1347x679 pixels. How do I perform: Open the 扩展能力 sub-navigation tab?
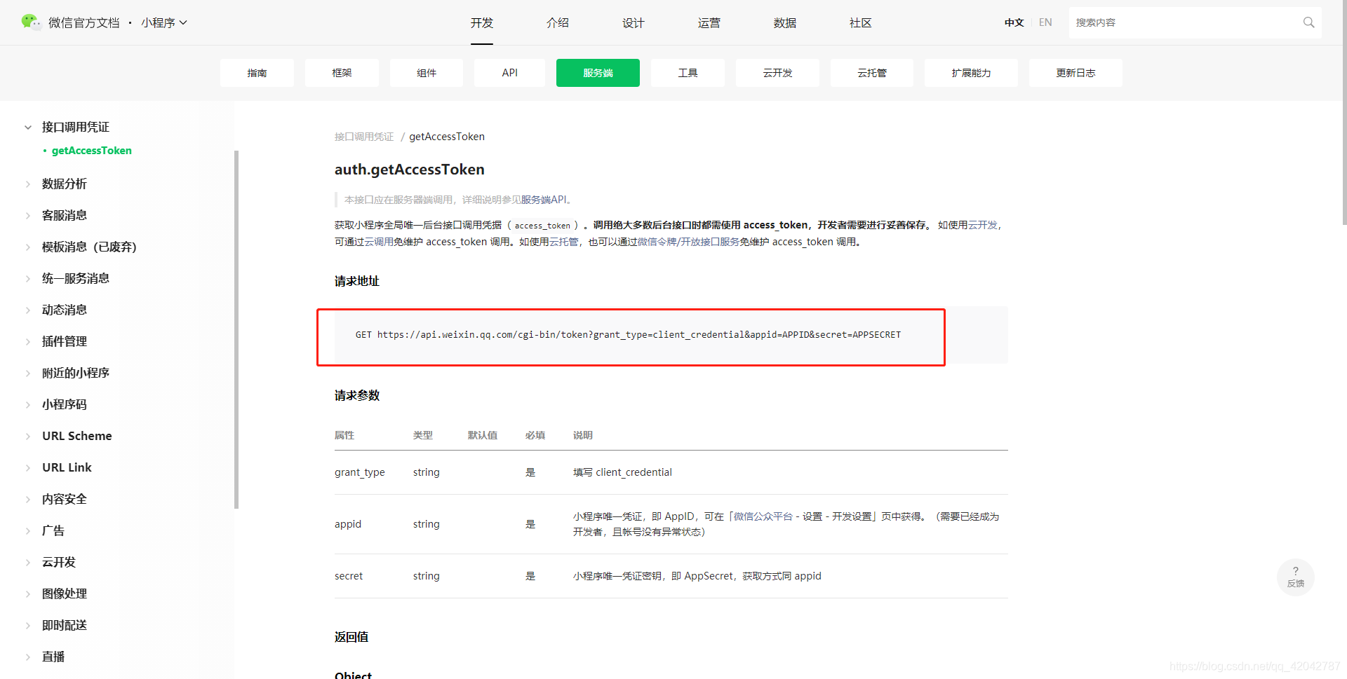tap(971, 73)
